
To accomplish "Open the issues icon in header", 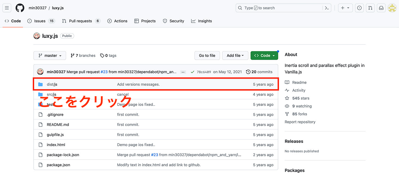I will (x=359, y=8).
